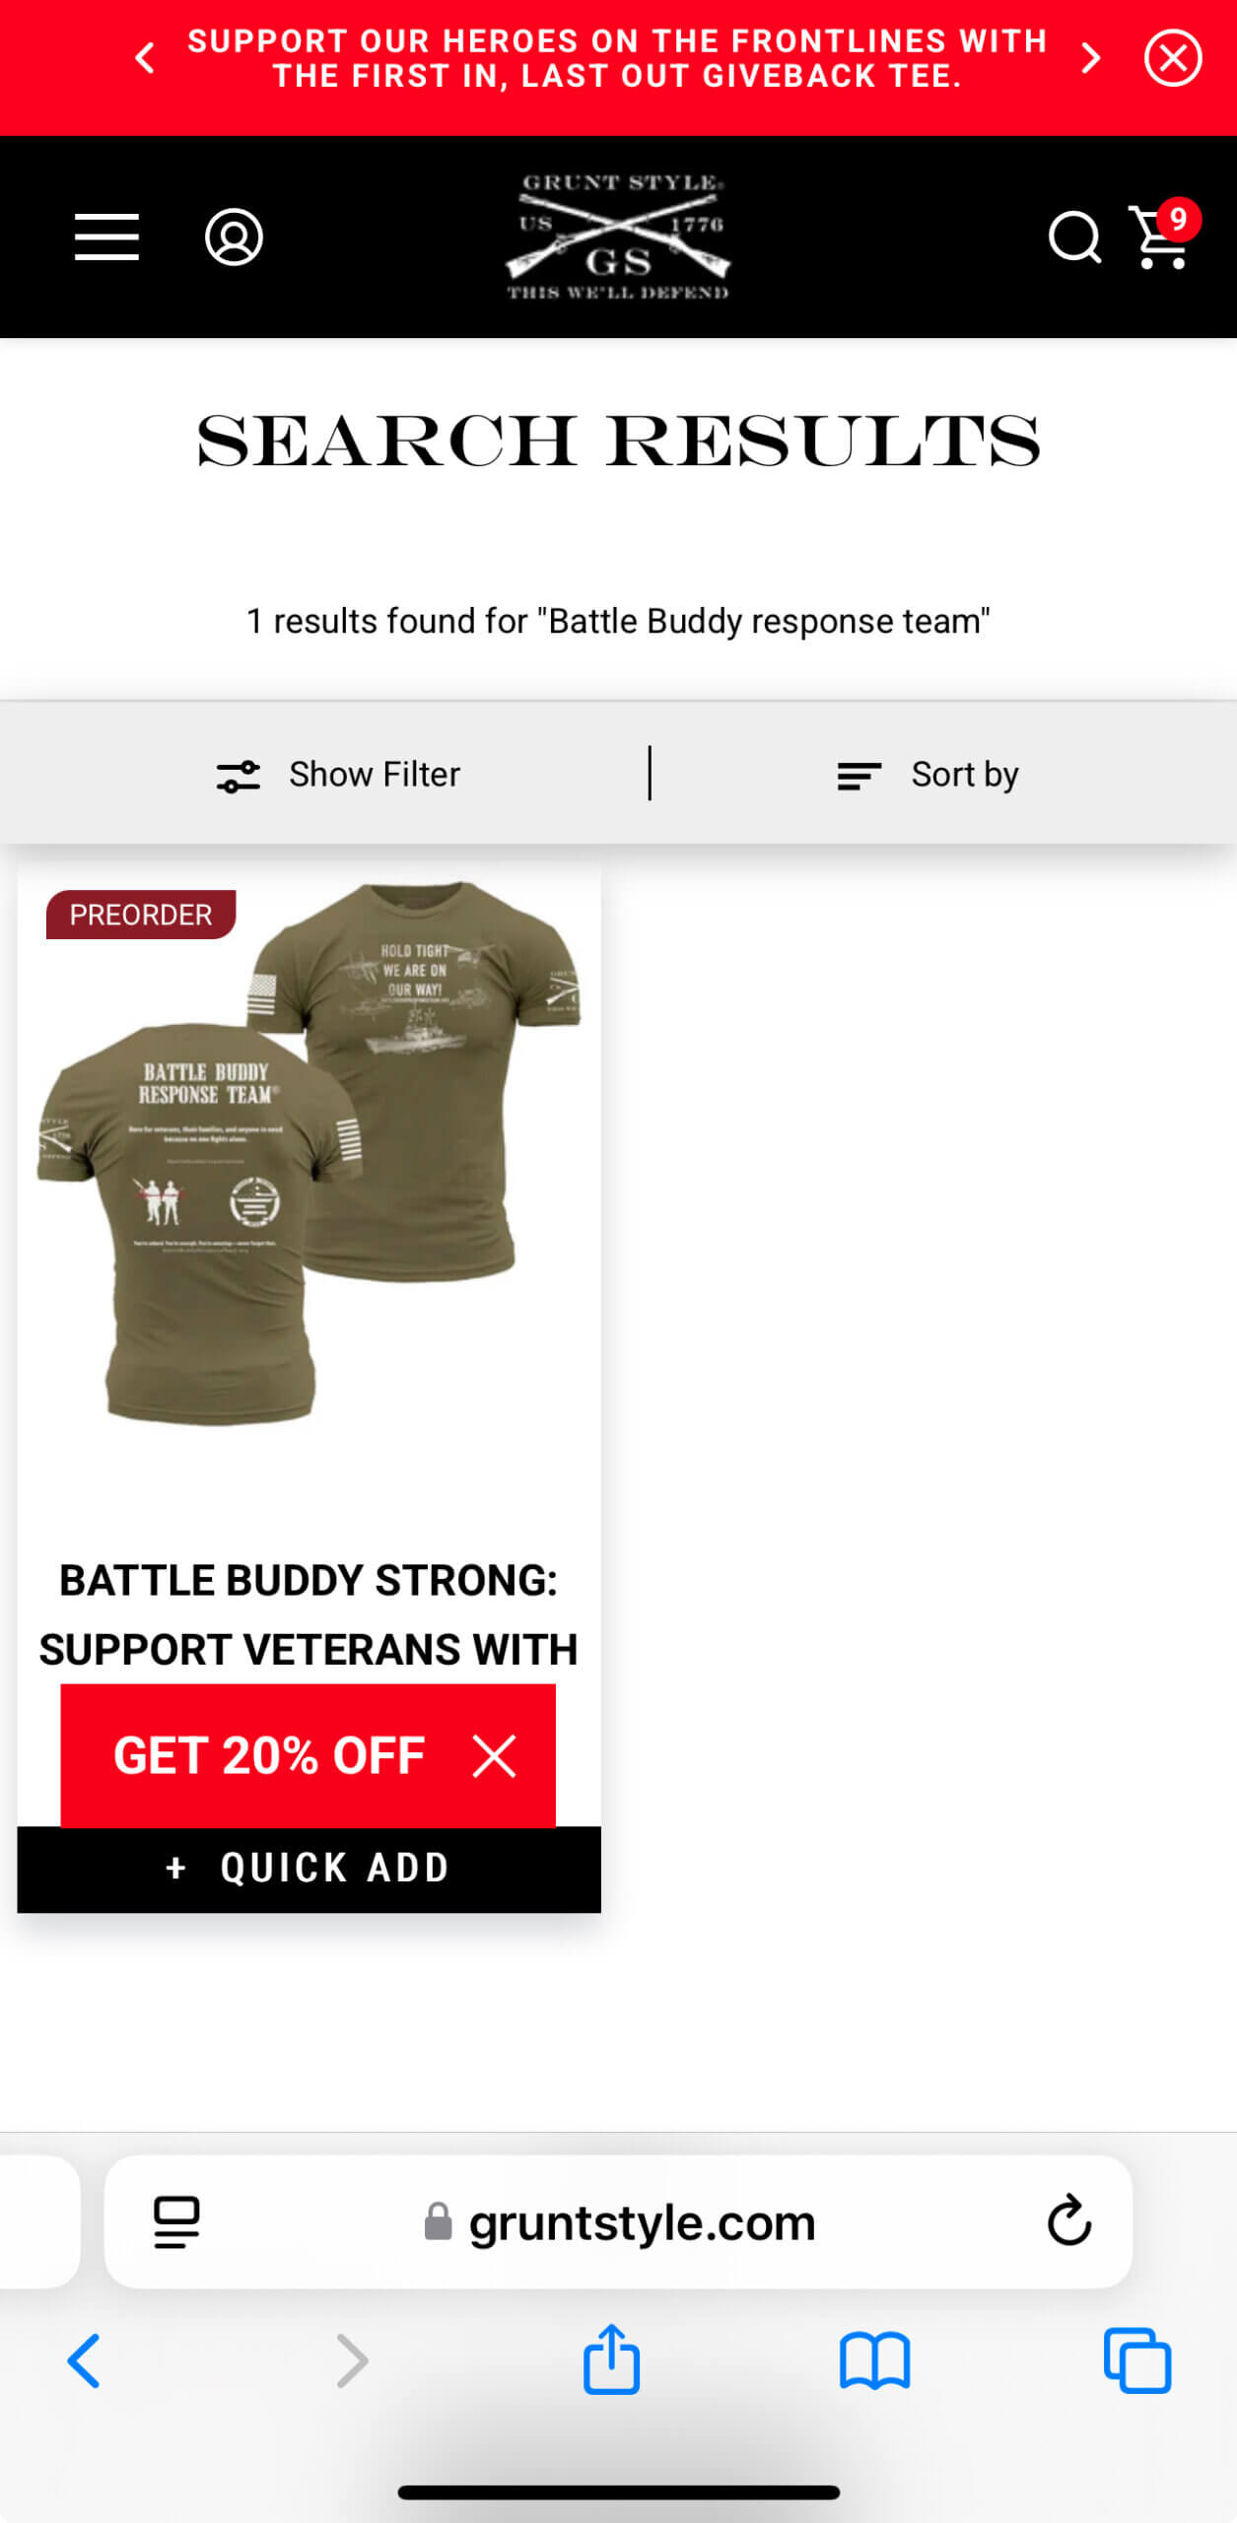
Task: Close the 20% off popup
Action: click(494, 1756)
